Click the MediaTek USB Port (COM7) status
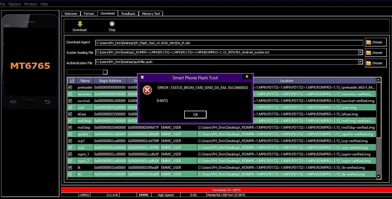392x199 pixels. click(x=226, y=195)
